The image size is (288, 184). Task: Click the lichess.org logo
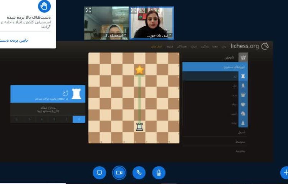click(250, 46)
